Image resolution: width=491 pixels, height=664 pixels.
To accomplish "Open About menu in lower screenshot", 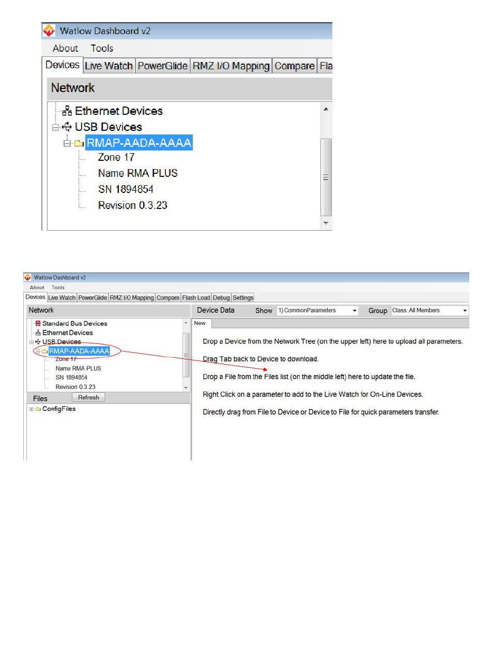I will point(37,288).
